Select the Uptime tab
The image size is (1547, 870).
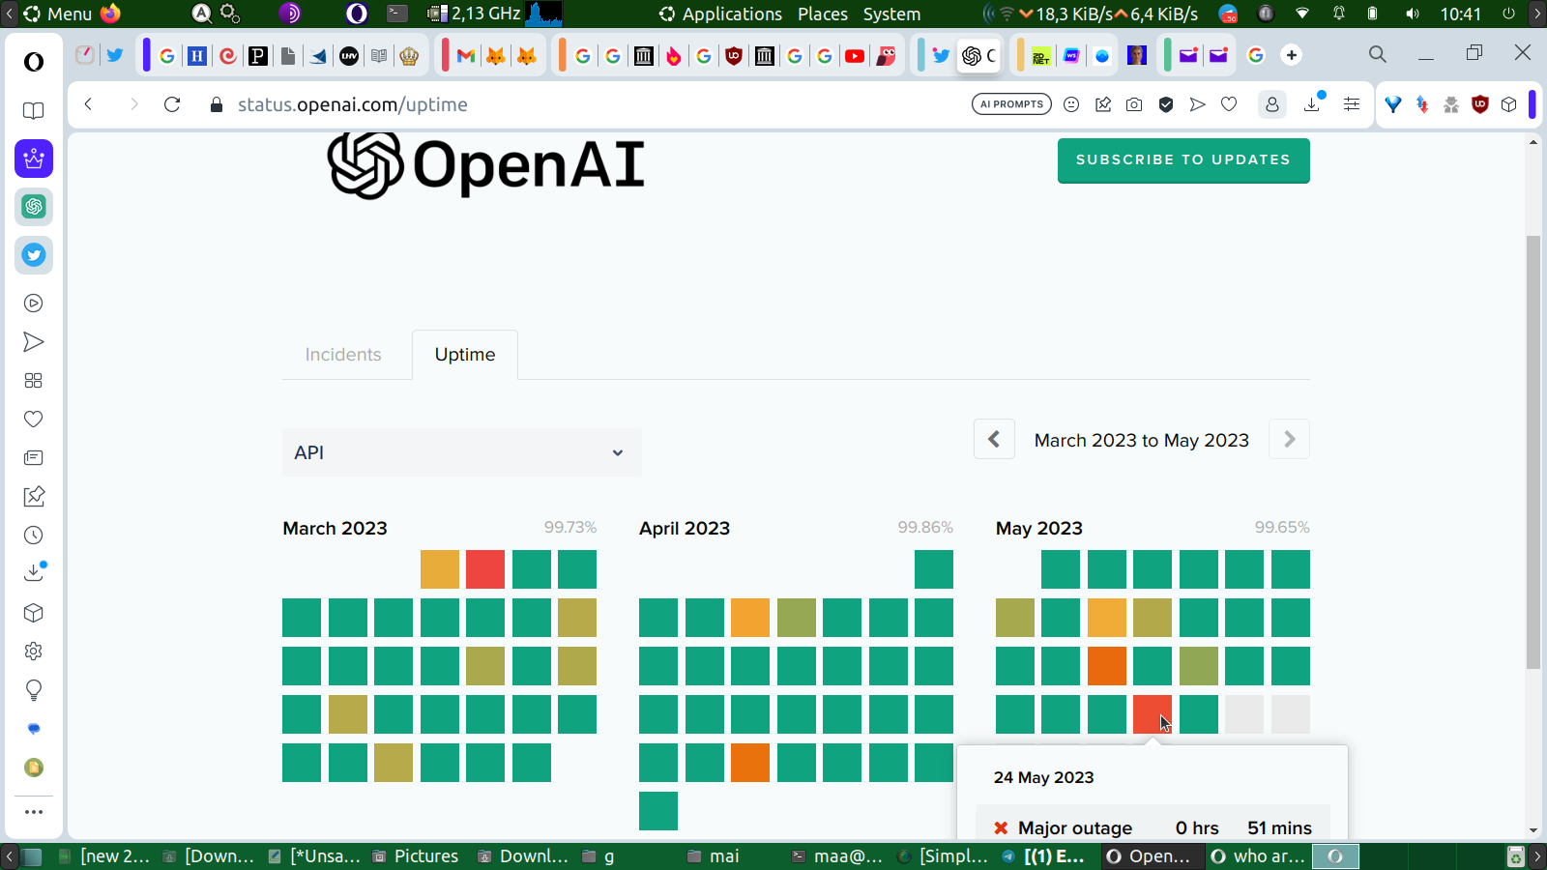(465, 355)
